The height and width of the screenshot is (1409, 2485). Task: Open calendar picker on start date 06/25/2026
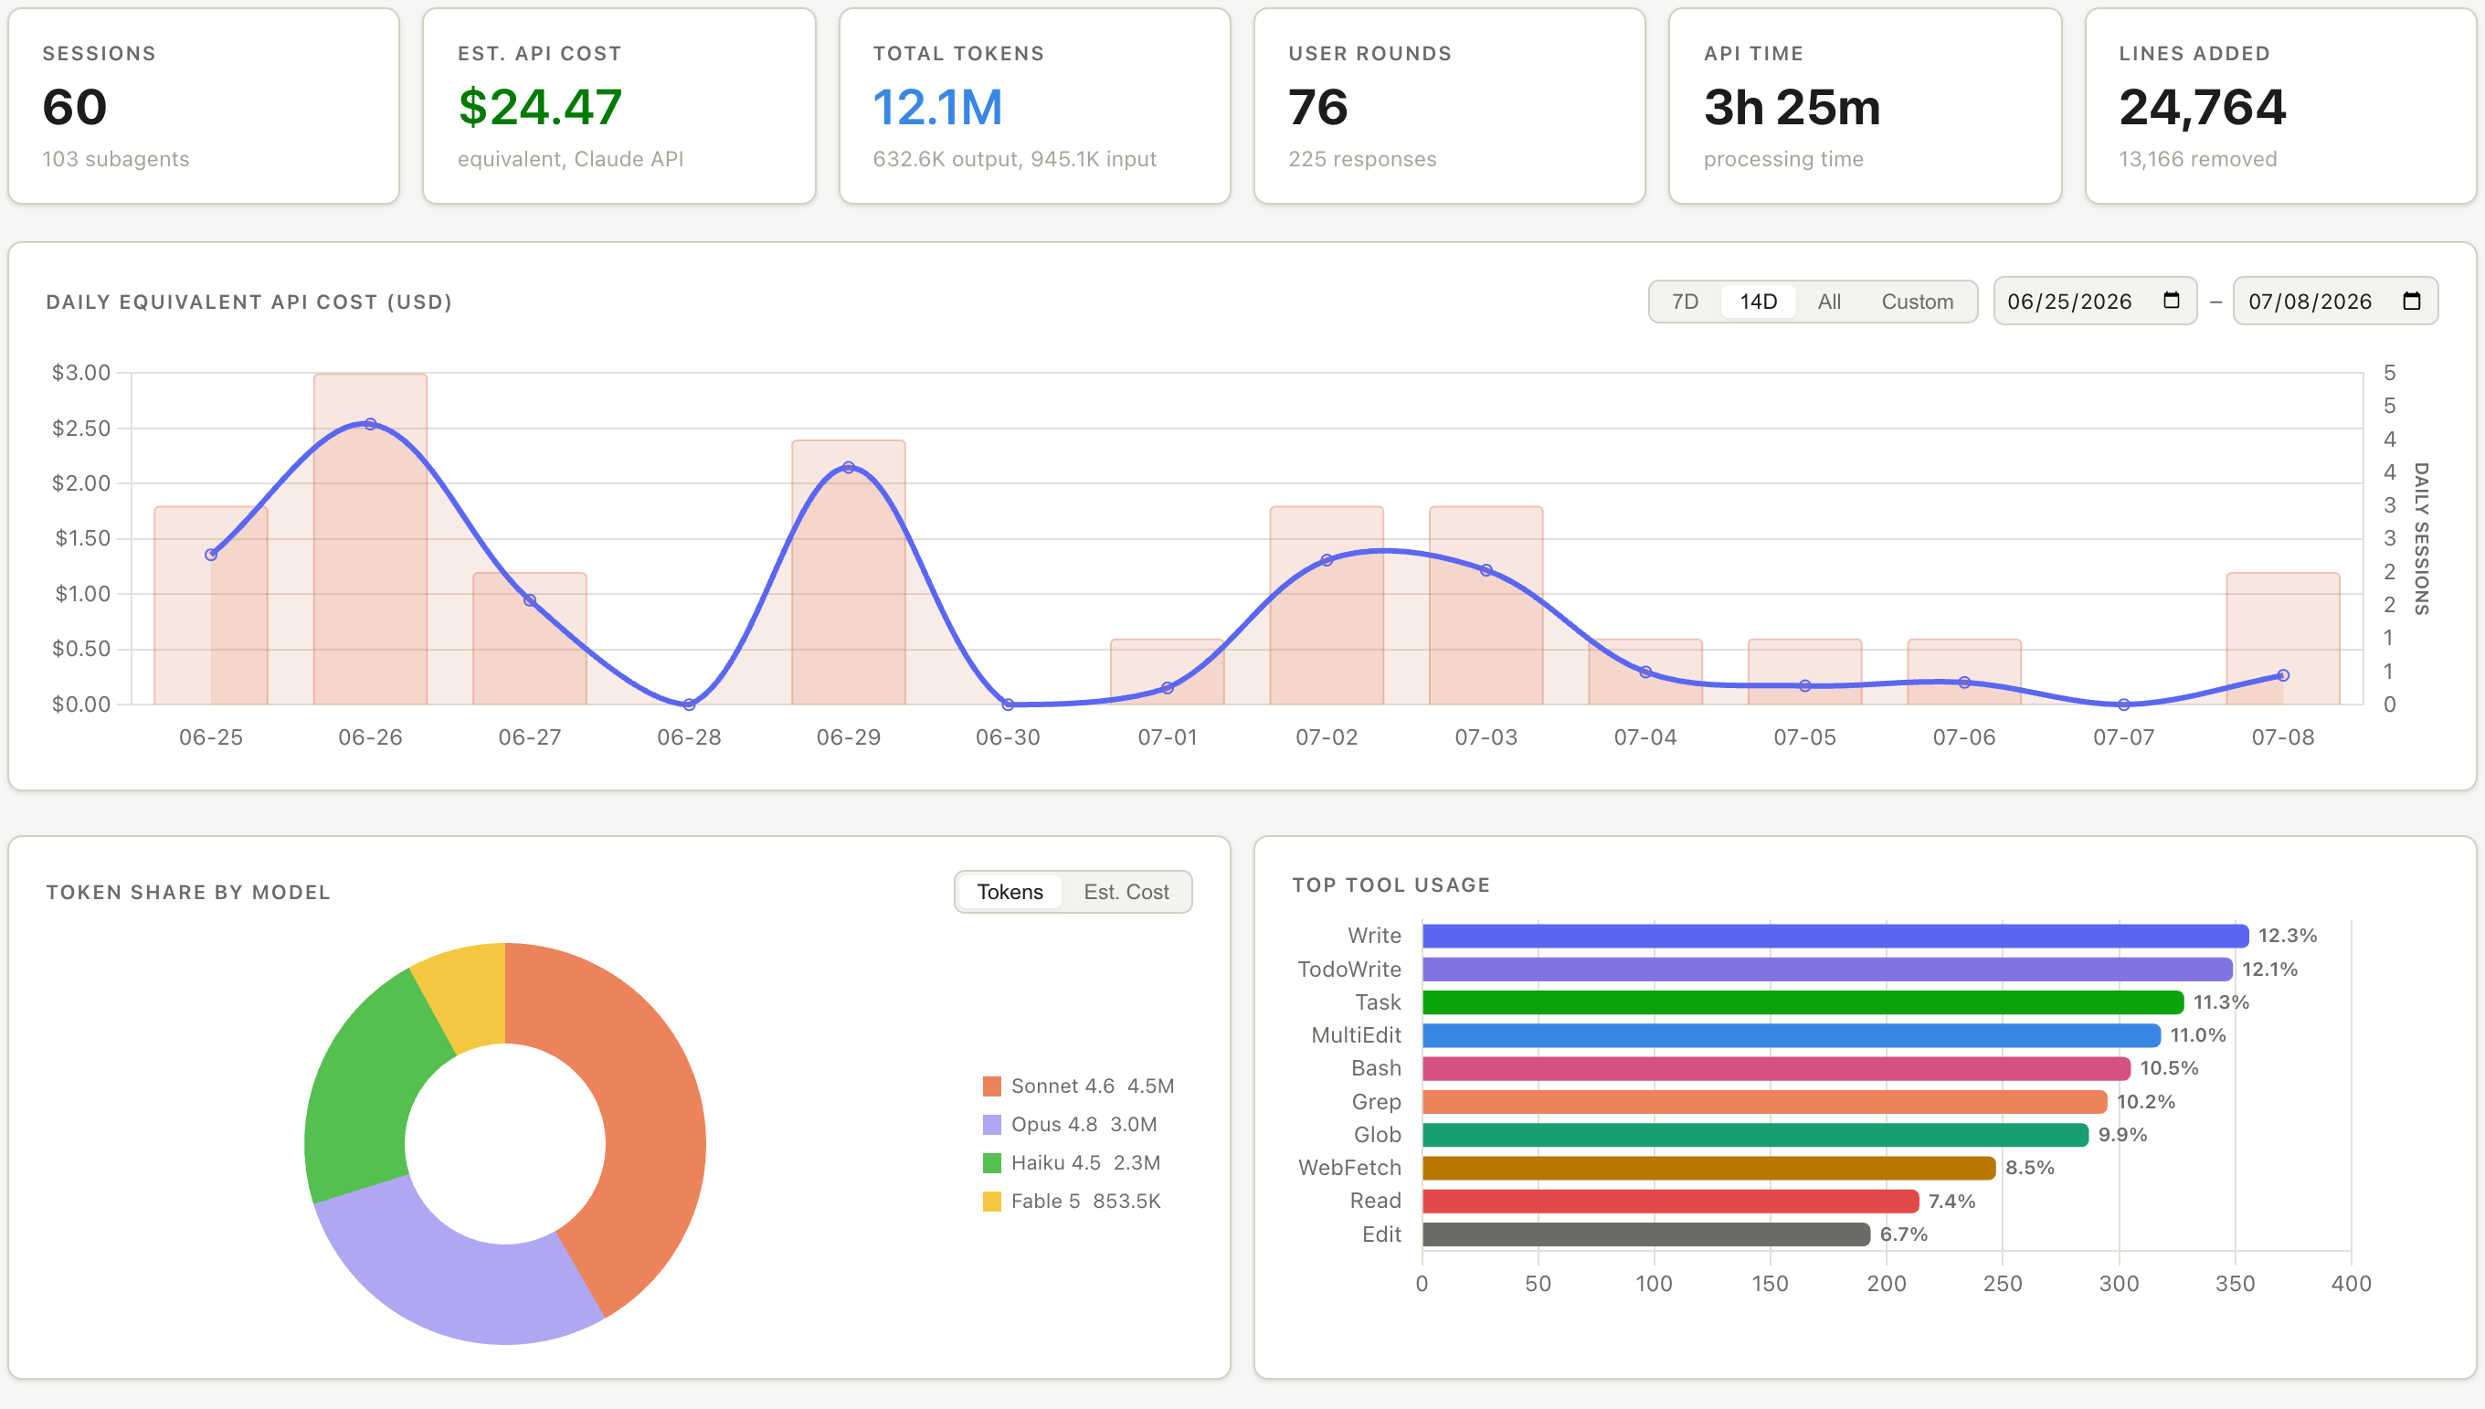pos(2171,300)
